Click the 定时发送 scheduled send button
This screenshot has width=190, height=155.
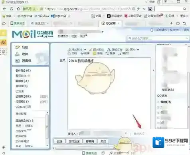click(74, 141)
